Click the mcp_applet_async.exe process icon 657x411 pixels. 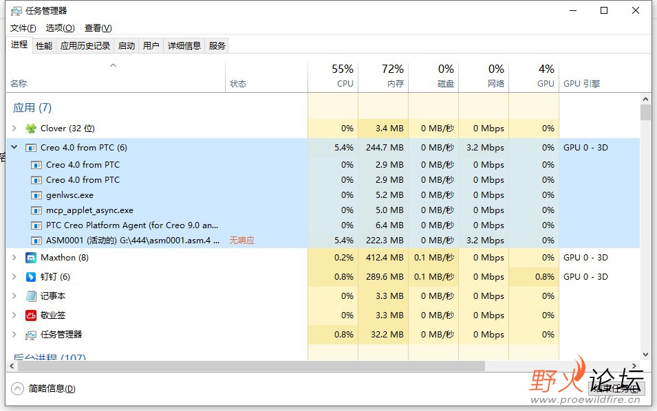click(x=36, y=210)
